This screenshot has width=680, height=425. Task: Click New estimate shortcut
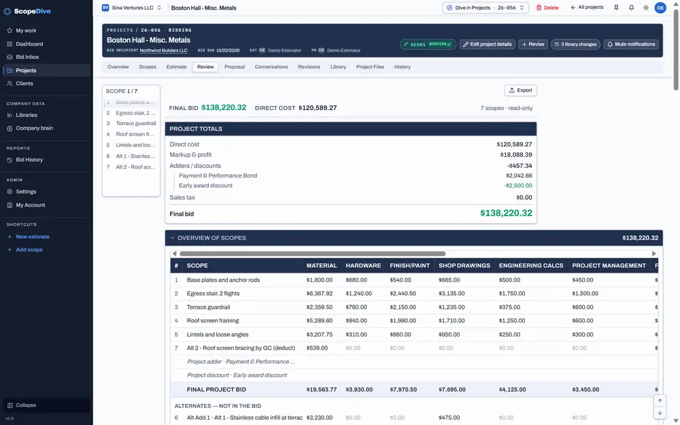point(33,237)
